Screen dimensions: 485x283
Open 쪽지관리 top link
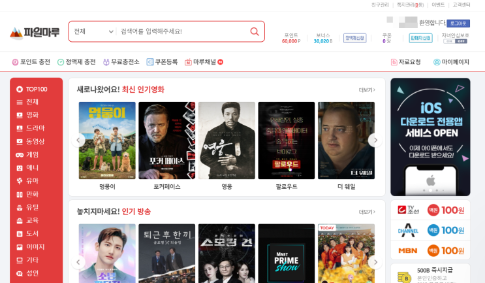(x=411, y=5)
